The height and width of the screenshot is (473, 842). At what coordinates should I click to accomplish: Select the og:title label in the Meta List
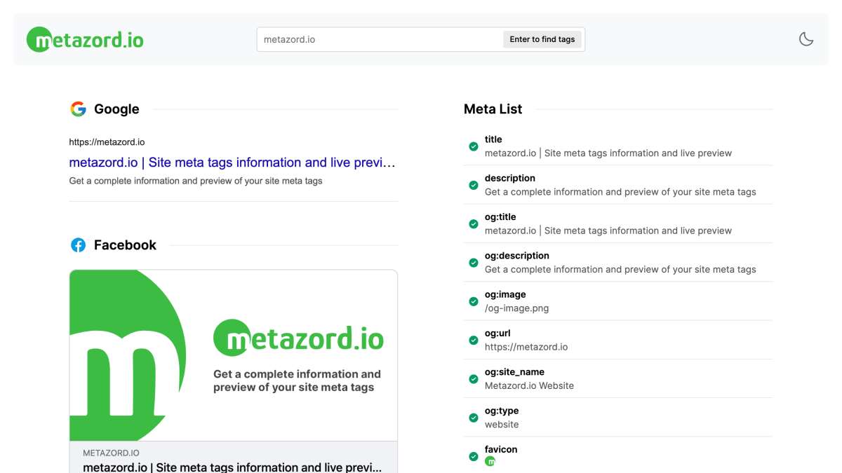(x=500, y=217)
